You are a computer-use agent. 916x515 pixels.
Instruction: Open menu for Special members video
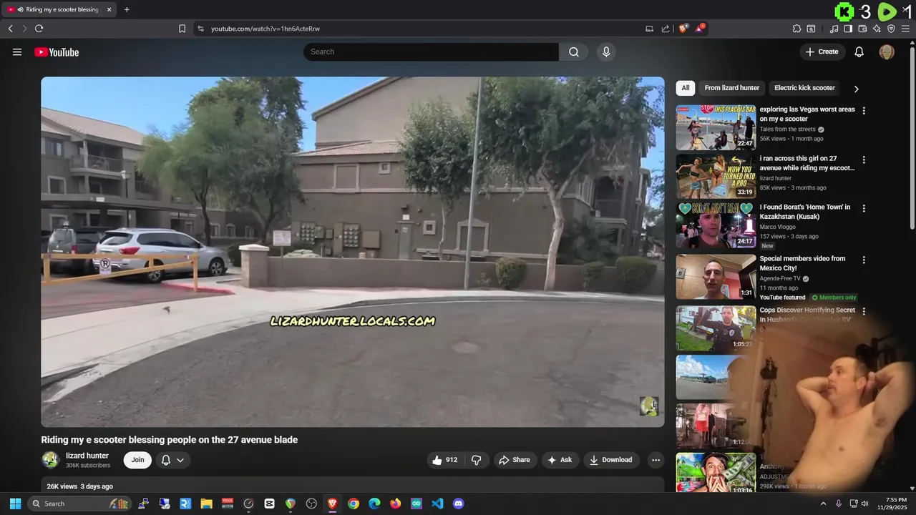pos(864,260)
